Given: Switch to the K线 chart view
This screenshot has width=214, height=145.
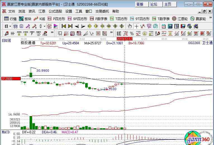Looking at the screenshot, I should (x=39, y=19).
